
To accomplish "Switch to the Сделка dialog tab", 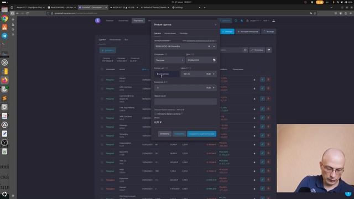I will [157, 33].
